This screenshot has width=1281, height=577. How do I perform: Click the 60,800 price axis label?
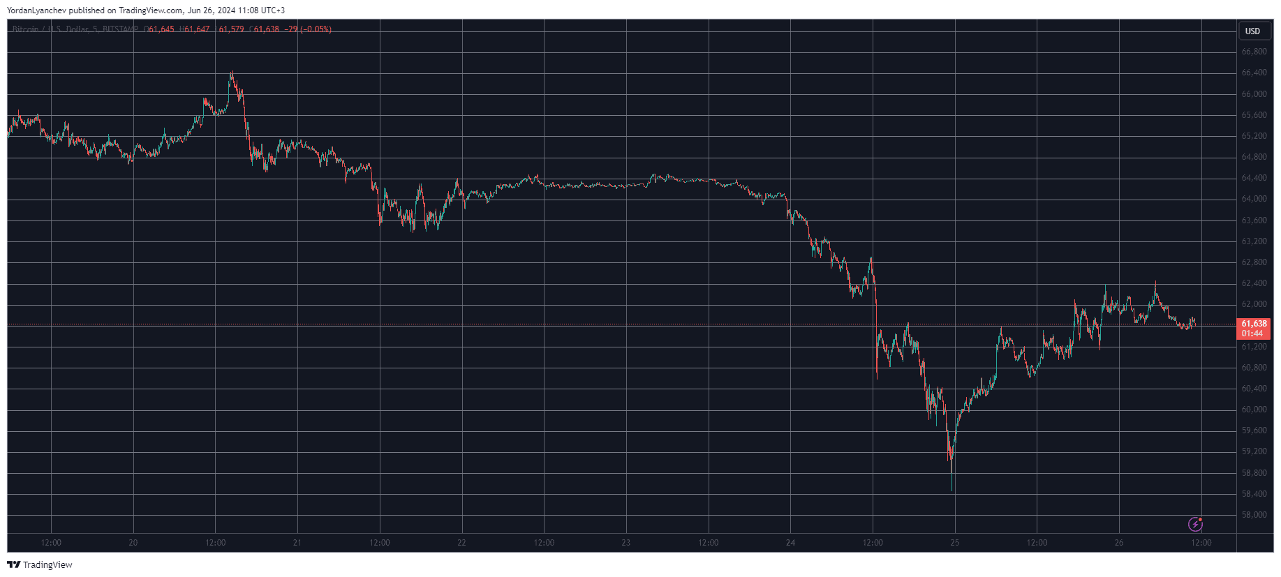pos(1254,368)
